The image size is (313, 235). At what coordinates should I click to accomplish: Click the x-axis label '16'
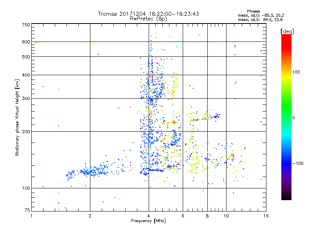(x=266, y=216)
